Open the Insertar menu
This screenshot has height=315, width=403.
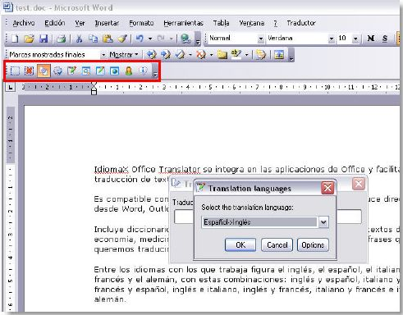pos(107,23)
